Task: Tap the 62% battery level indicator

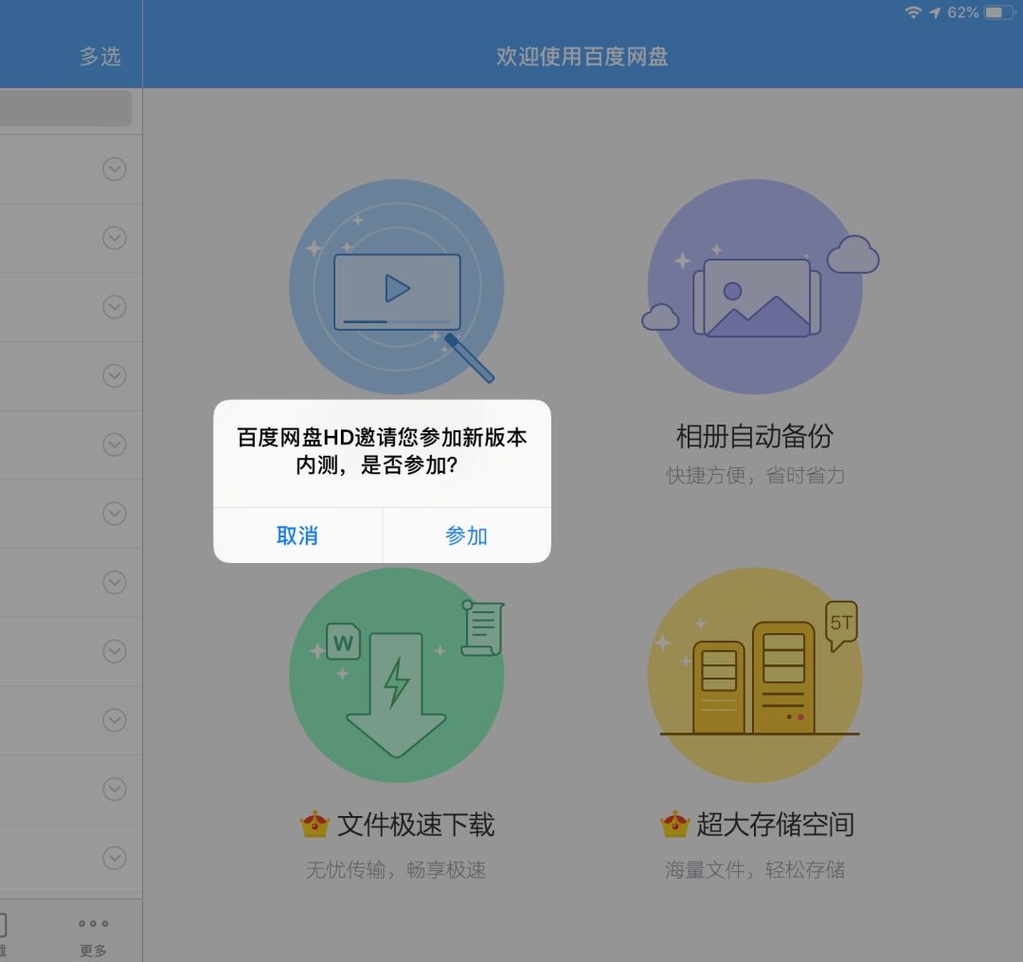Action: (964, 12)
